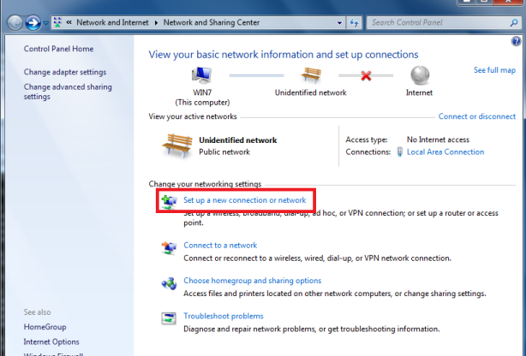
Task: Click Public network type text
Action: click(x=224, y=151)
